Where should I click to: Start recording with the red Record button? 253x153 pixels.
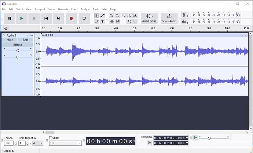71,18
